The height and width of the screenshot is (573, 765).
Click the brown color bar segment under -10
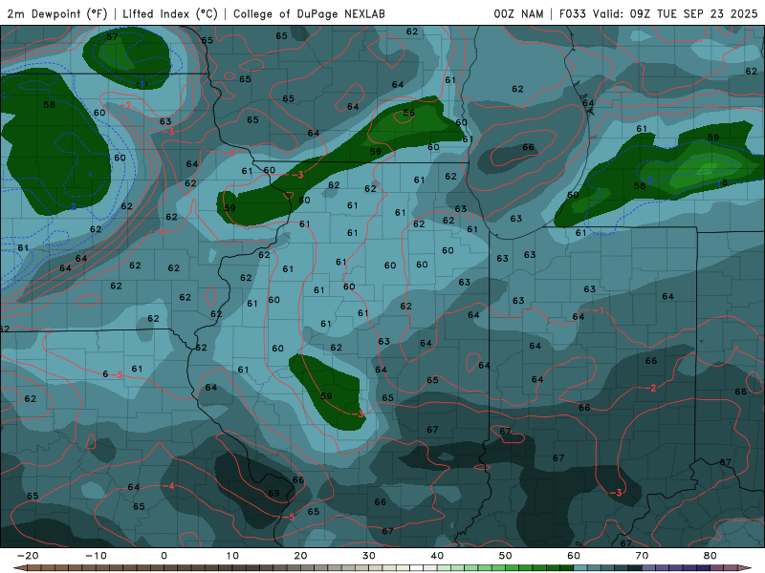coord(102,568)
